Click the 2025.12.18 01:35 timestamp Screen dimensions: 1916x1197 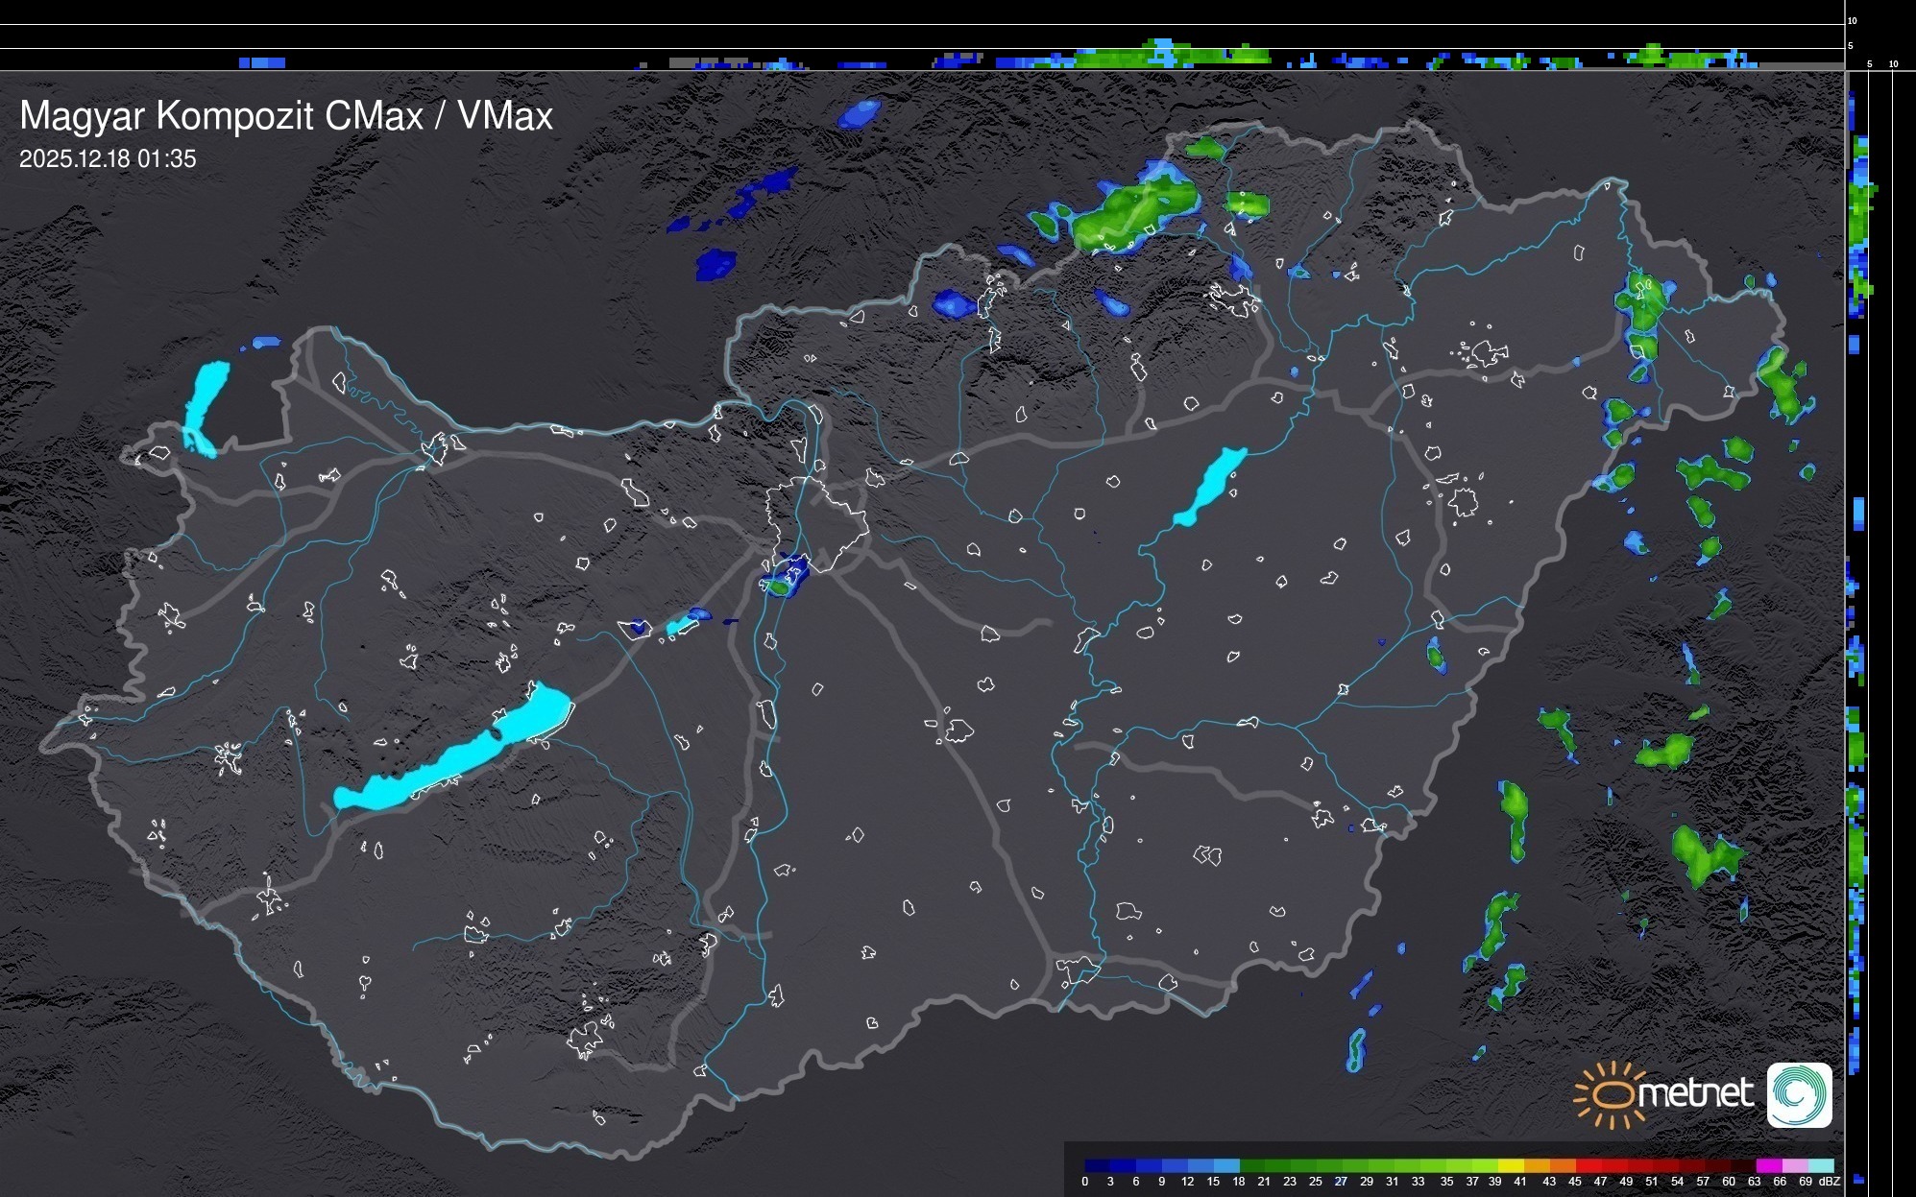click(x=108, y=159)
